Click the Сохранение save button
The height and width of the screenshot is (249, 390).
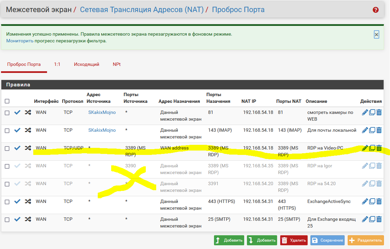point(327,240)
